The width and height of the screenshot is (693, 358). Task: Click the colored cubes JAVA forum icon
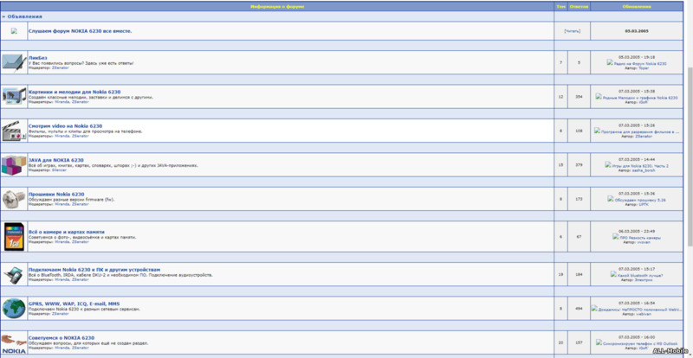(14, 165)
